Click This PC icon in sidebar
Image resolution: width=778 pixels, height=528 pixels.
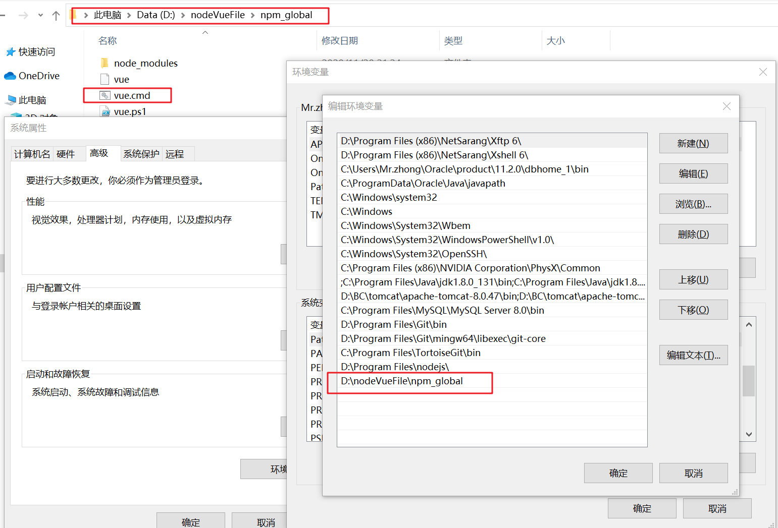coord(11,100)
